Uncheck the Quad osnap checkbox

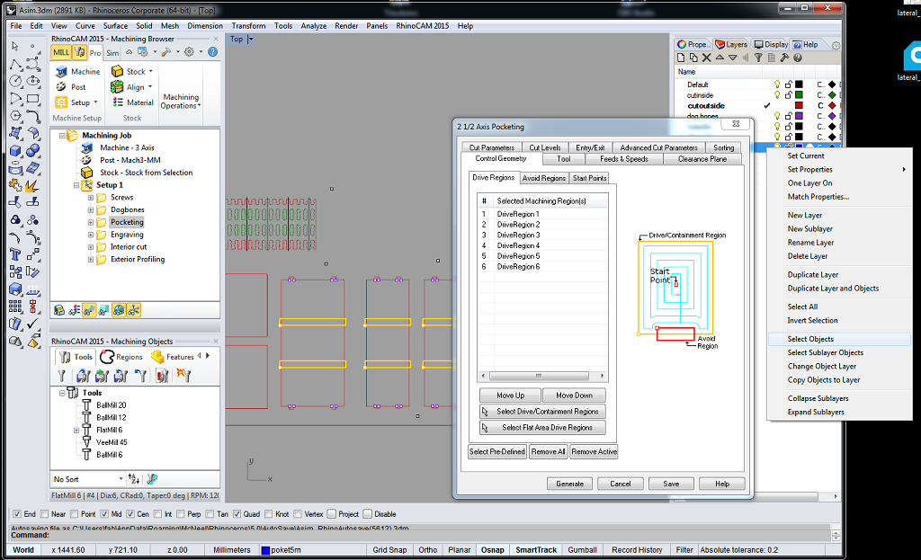[x=237, y=514]
